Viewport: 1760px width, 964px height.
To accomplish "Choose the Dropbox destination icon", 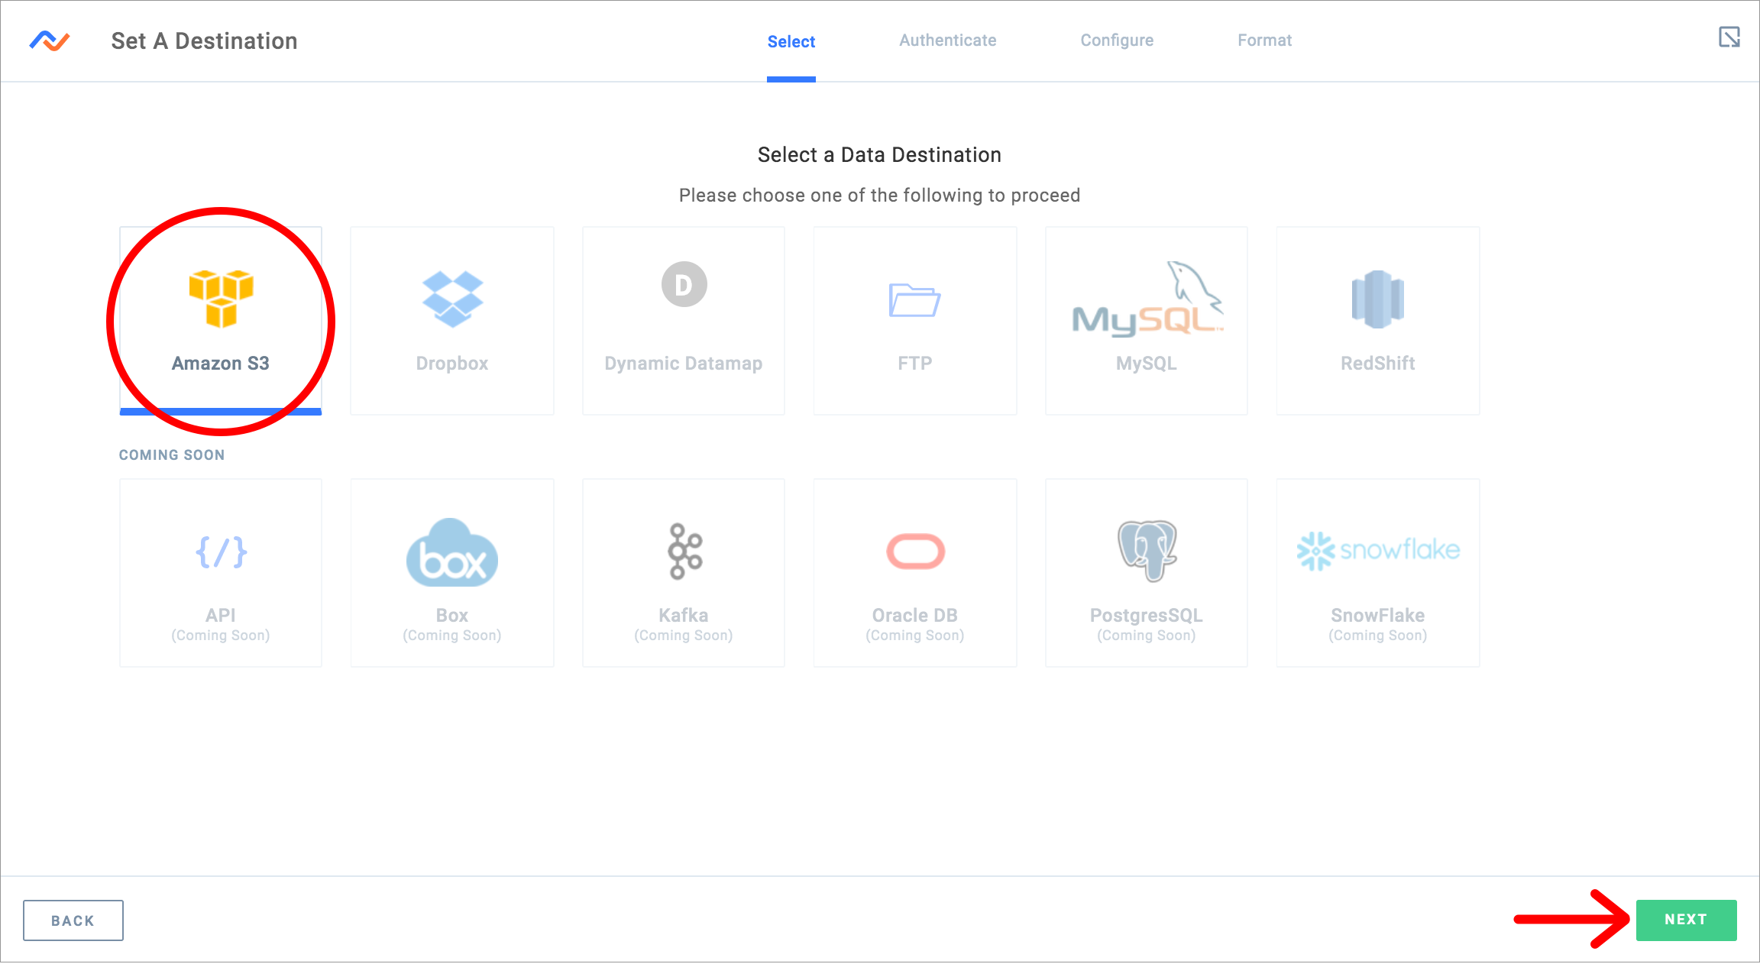I will click(453, 299).
